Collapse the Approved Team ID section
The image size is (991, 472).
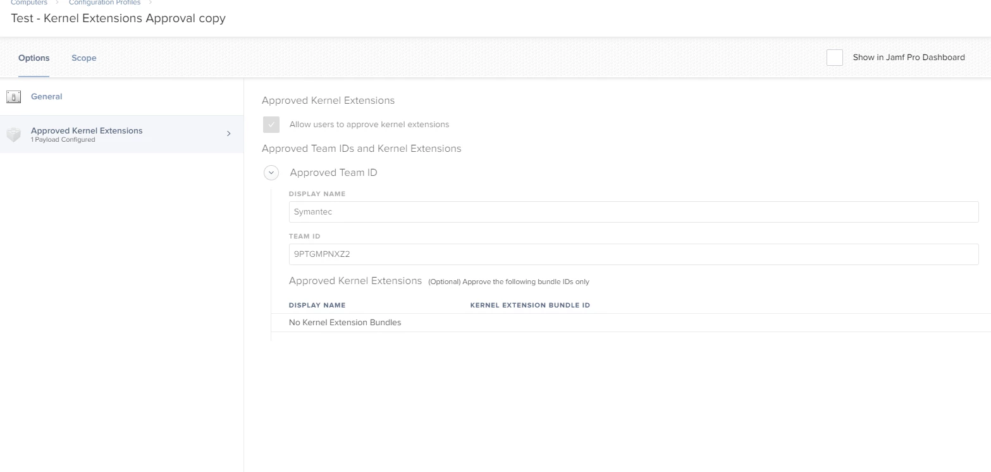click(x=271, y=172)
